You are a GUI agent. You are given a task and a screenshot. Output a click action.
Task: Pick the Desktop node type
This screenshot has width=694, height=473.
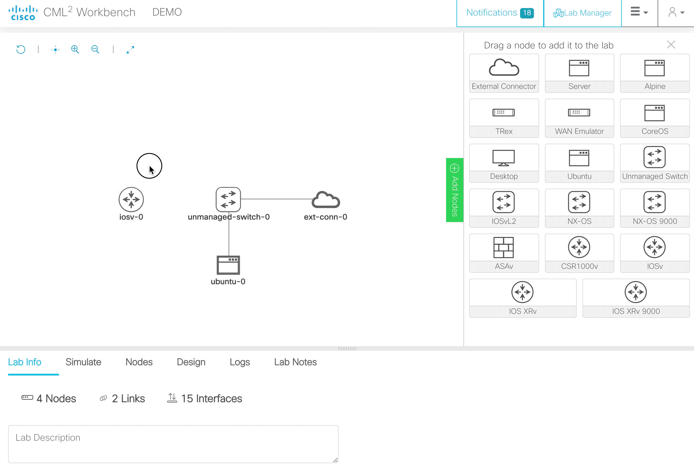pos(504,163)
